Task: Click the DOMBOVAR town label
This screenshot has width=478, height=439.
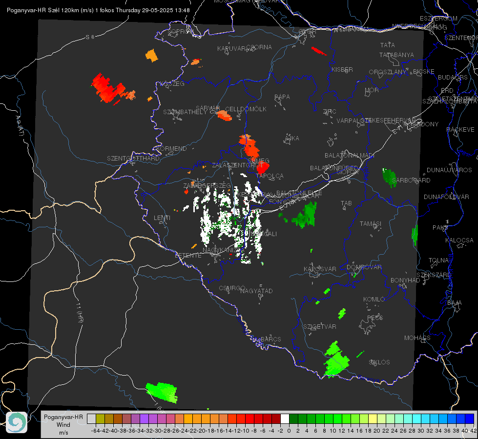Action: point(364,267)
